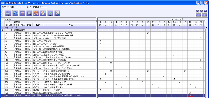Open the green Excel export button
The height and width of the screenshot is (98, 209).
click(50, 13)
